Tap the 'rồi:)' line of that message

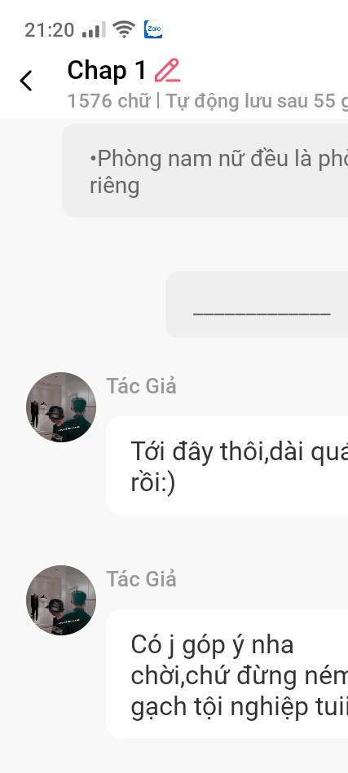pyautogui.click(x=152, y=483)
